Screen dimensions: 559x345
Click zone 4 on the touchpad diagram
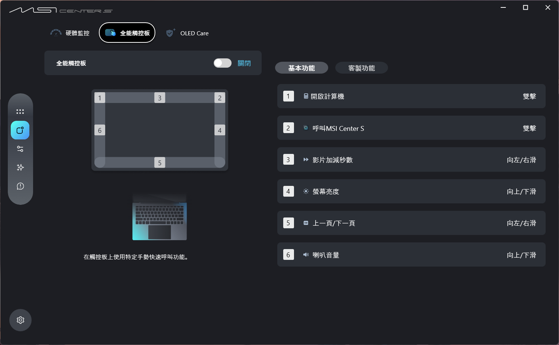(220, 130)
